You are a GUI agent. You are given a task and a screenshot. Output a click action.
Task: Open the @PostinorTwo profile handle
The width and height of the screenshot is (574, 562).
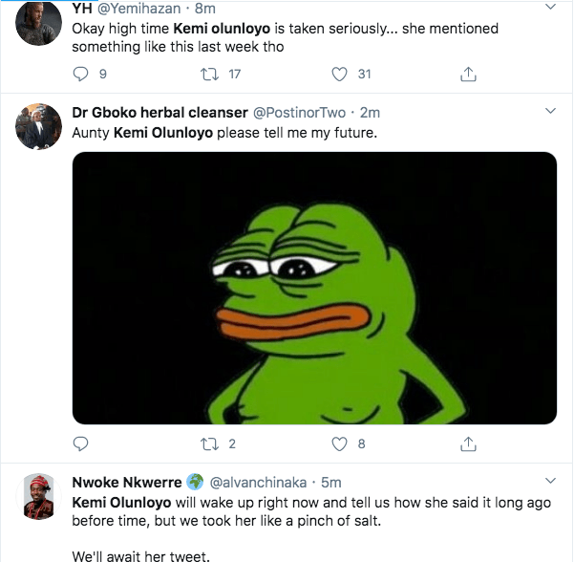coord(301,112)
